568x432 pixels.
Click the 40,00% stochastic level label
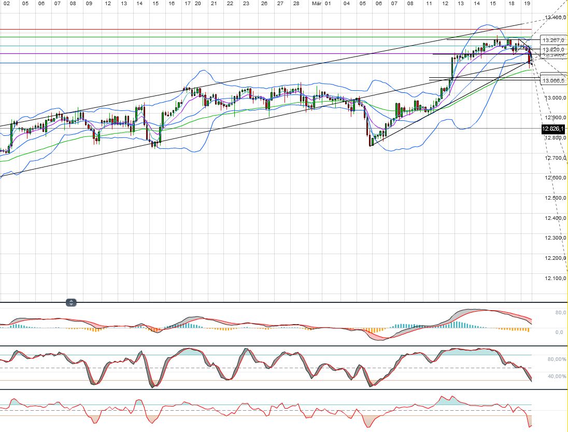[557, 376]
